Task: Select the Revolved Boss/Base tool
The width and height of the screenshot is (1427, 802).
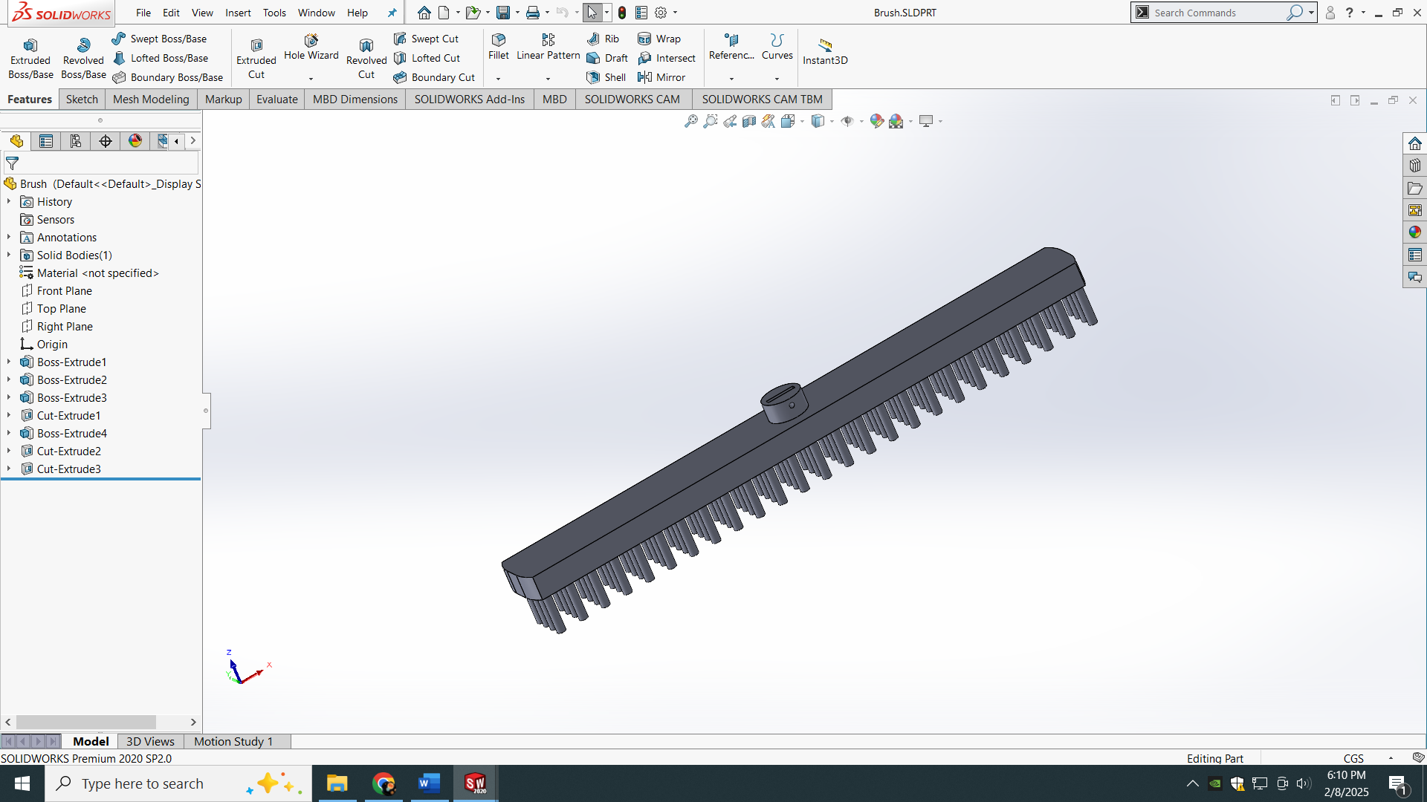Action: point(83,58)
